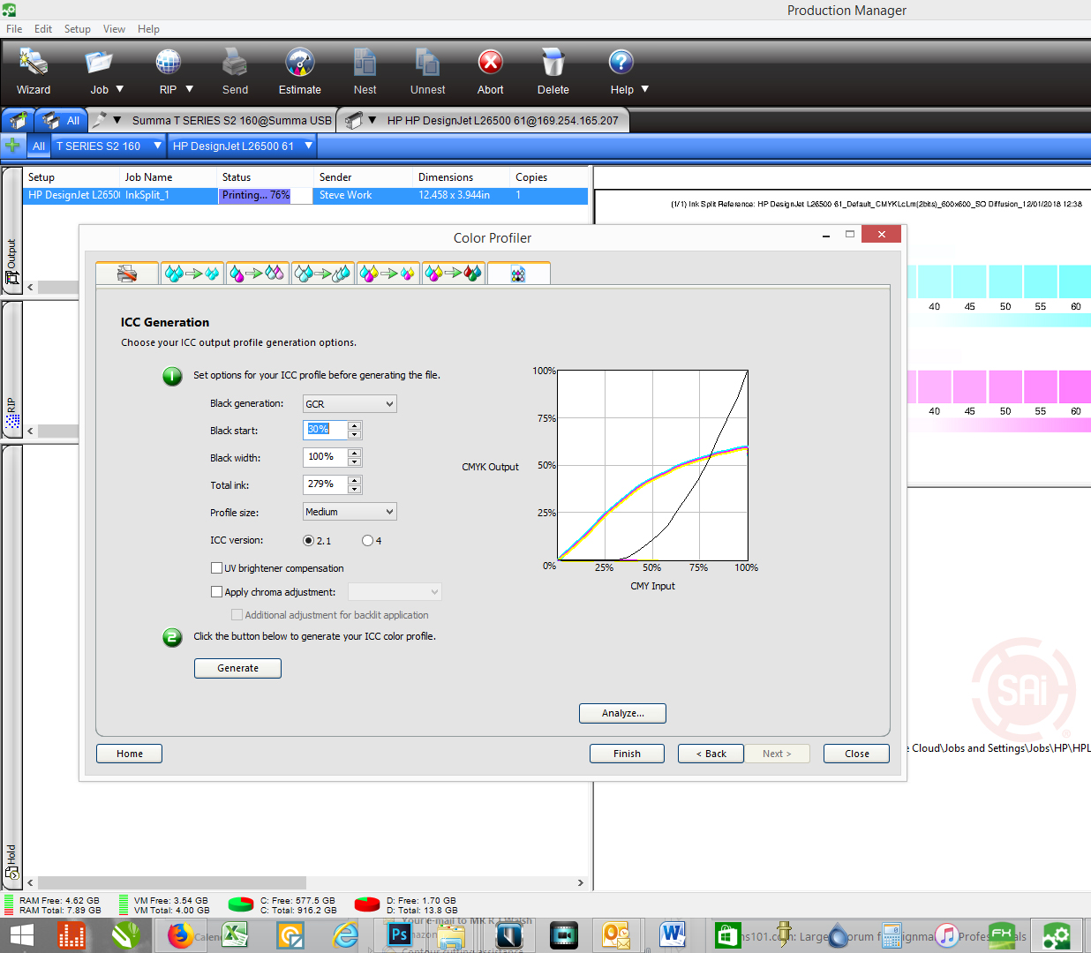Select the All queue tab with printer icon

click(61, 120)
